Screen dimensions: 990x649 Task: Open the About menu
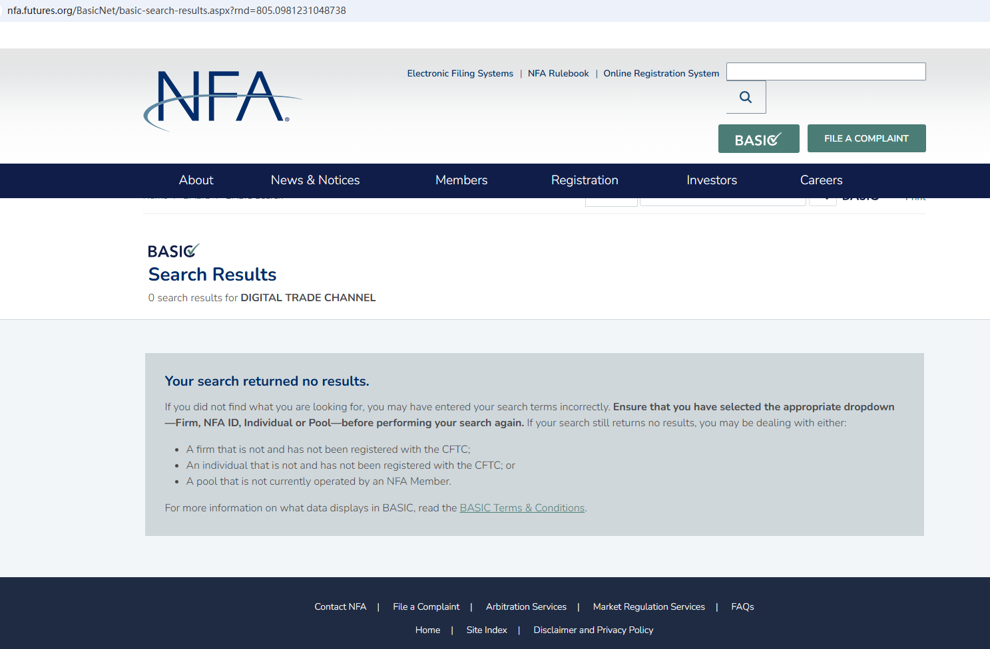click(x=196, y=180)
